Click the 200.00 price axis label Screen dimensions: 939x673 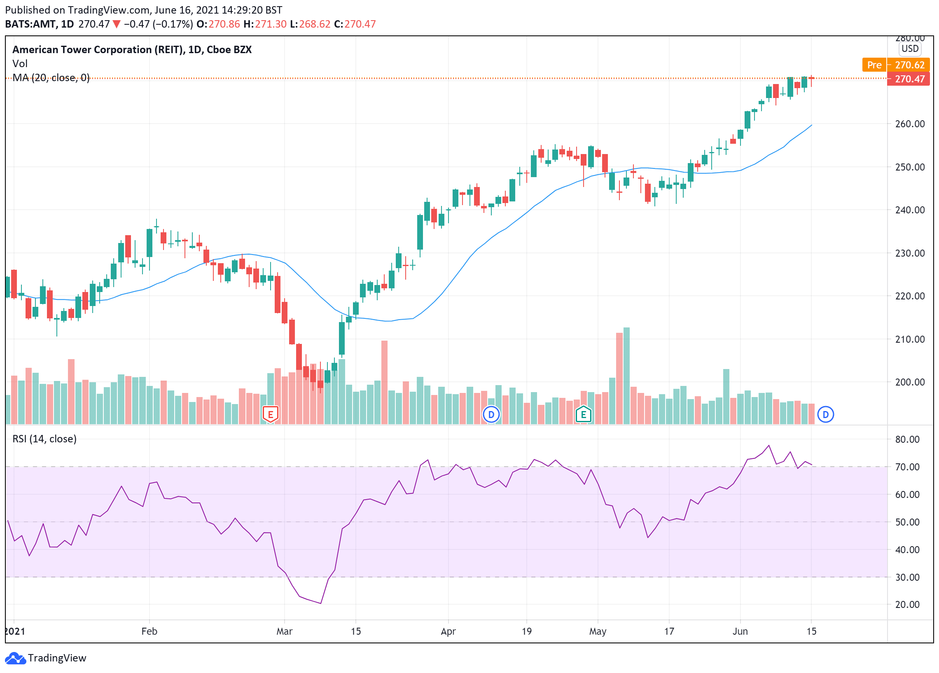[x=910, y=382]
